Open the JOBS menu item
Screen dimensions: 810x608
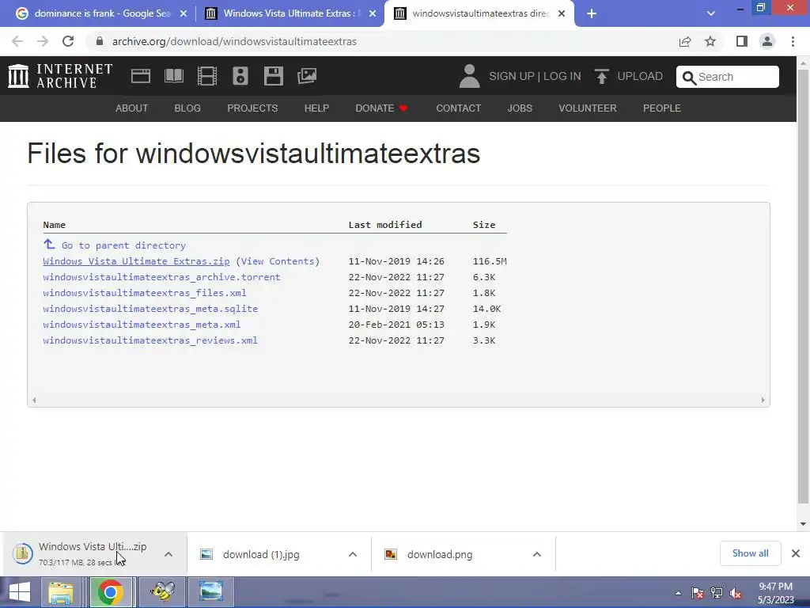(x=520, y=108)
